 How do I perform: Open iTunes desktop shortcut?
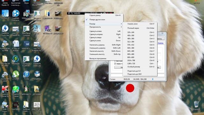26,75
